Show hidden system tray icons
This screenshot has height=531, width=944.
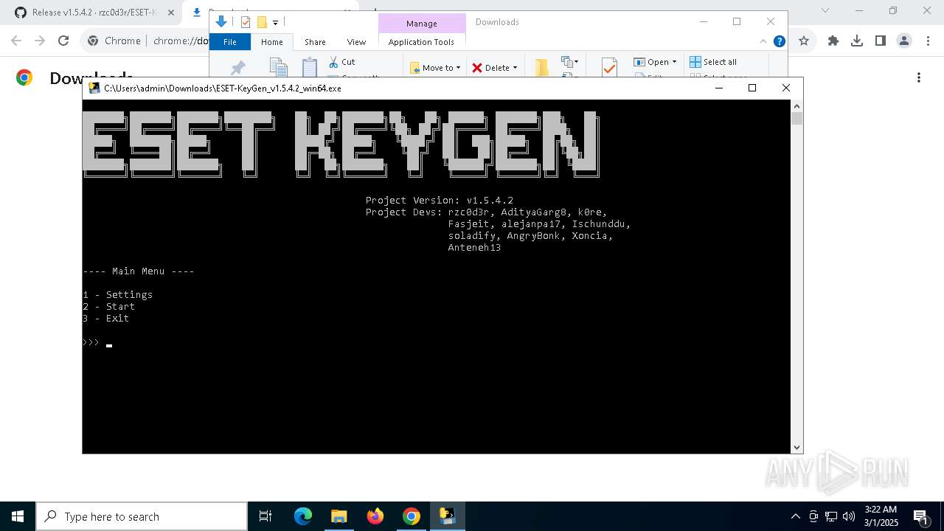pyautogui.click(x=795, y=516)
